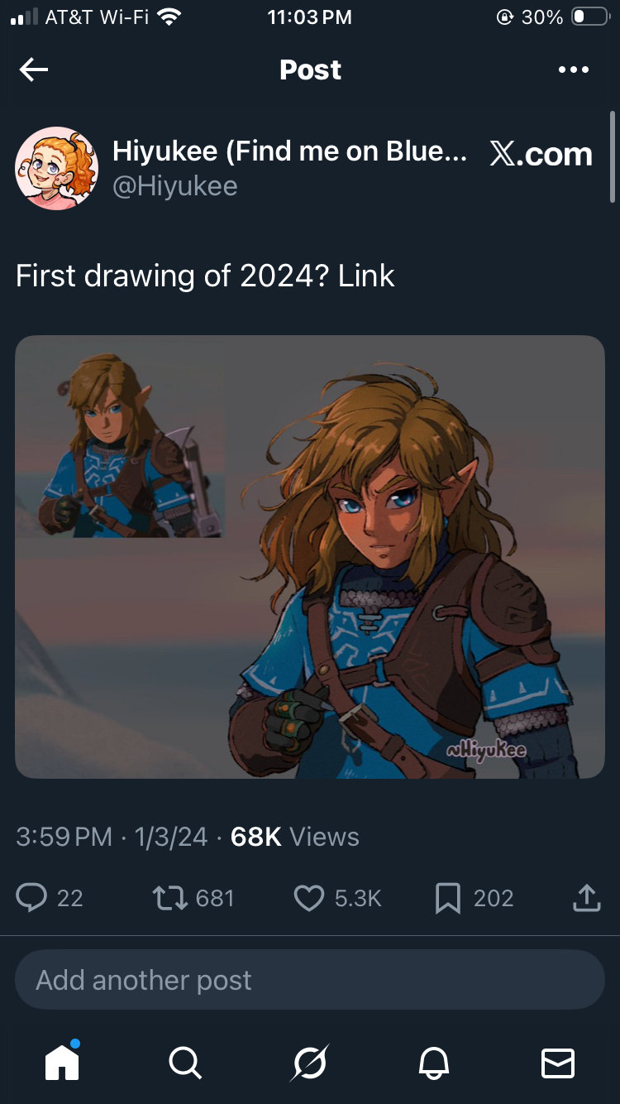Image resolution: width=620 pixels, height=1104 pixels.
Task: Open the Link drawing image
Action: tap(310, 556)
